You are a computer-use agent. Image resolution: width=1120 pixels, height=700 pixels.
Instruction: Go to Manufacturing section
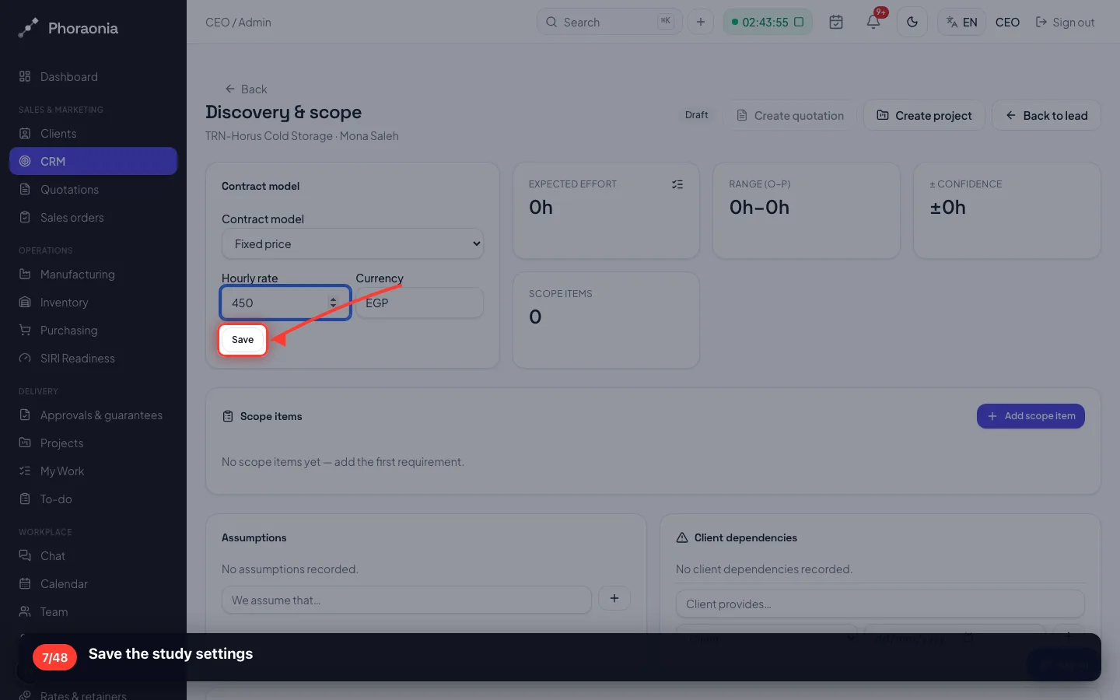point(93,275)
